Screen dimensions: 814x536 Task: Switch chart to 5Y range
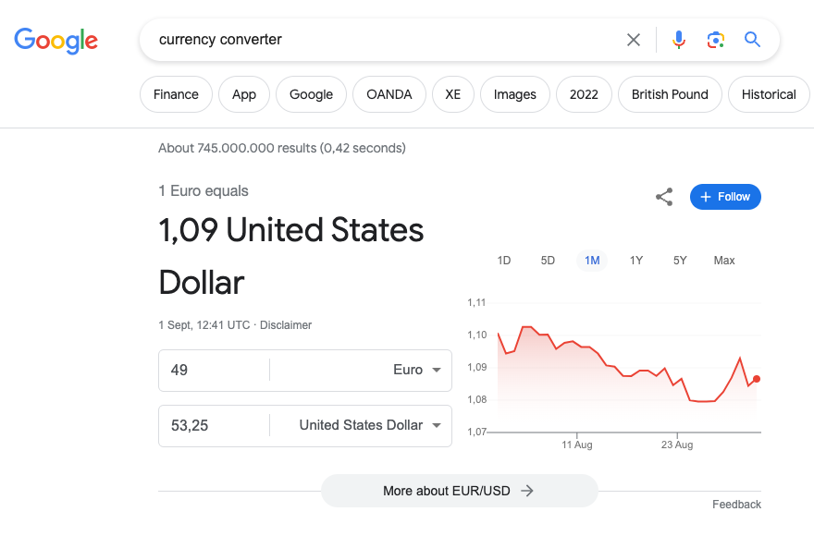pyautogui.click(x=680, y=261)
